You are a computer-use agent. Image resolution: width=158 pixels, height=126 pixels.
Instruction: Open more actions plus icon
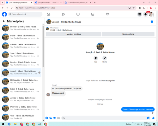[46, 118]
